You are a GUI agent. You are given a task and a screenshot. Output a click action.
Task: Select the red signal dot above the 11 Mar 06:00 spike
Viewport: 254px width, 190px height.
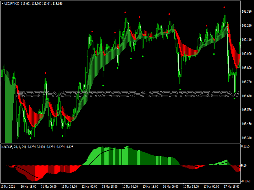tap(46, 73)
